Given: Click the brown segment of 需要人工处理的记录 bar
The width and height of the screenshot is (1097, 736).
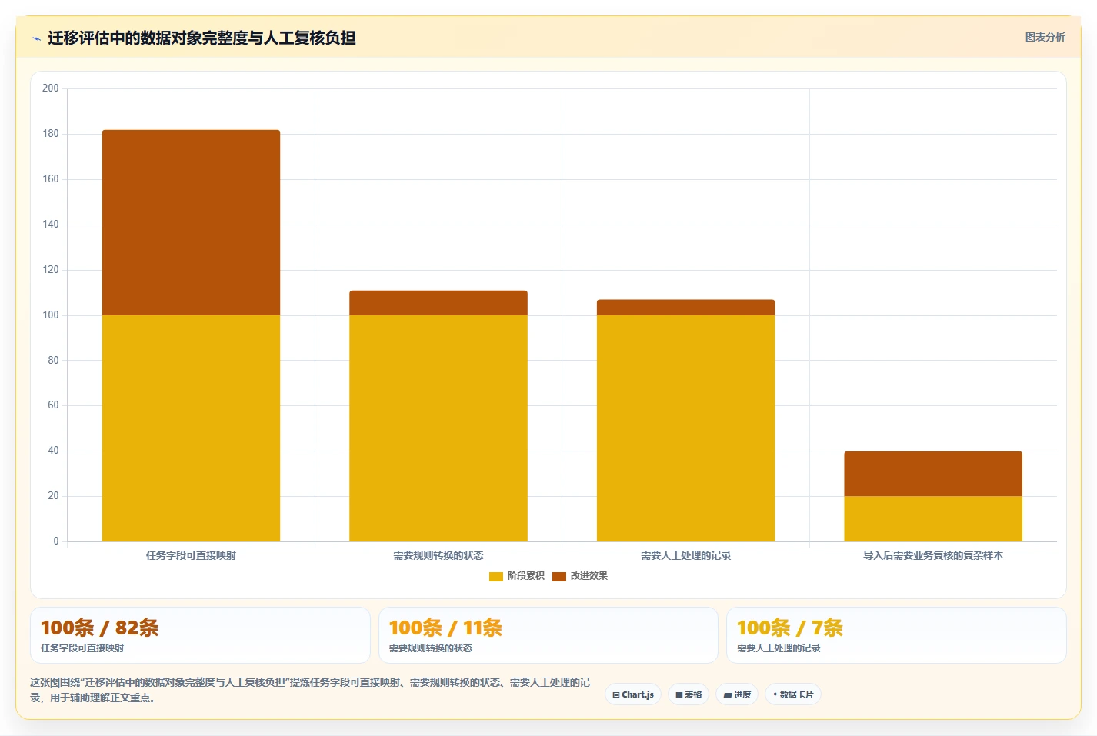Looking at the screenshot, I should (x=685, y=308).
